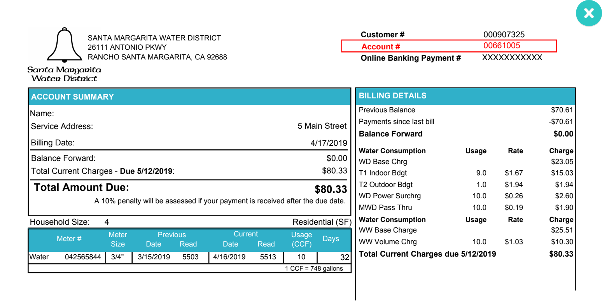Click the 10% penalty notice text
Viewport: 602px width, 306px height.
pyautogui.click(x=220, y=201)
